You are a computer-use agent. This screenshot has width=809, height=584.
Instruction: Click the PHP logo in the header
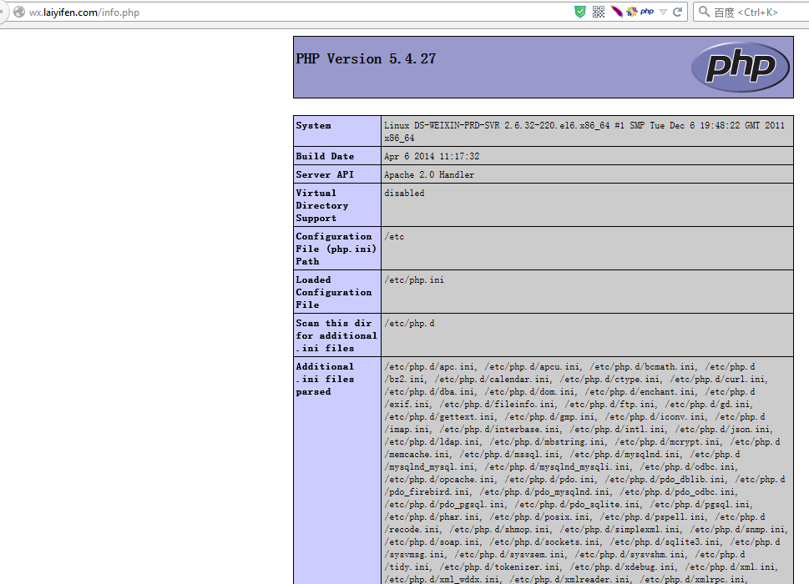pyautogui.click(x=740, y=67)
